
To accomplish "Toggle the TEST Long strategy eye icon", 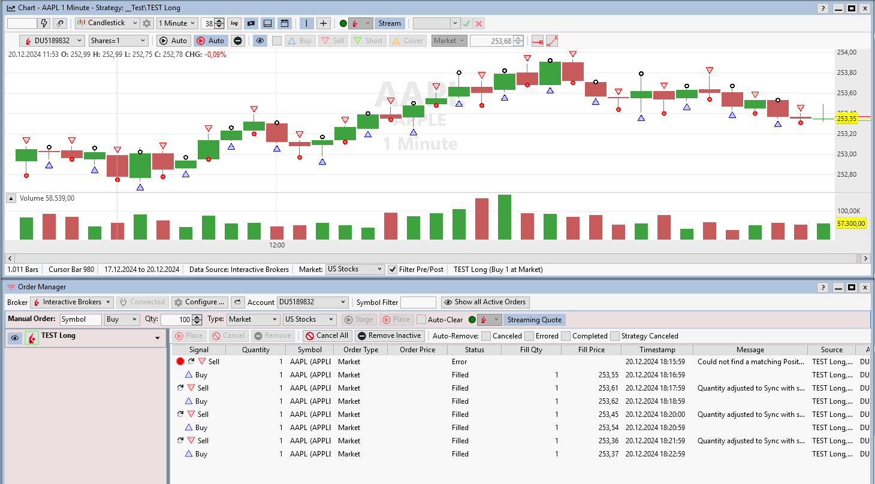I will 15,338.
